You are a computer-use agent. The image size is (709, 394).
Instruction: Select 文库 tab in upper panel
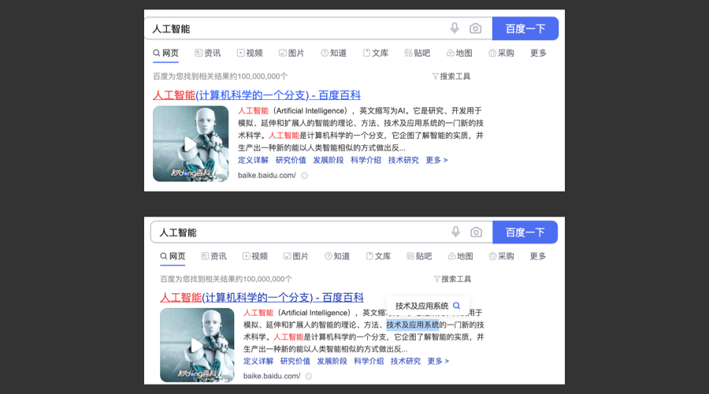pos(375,53)
